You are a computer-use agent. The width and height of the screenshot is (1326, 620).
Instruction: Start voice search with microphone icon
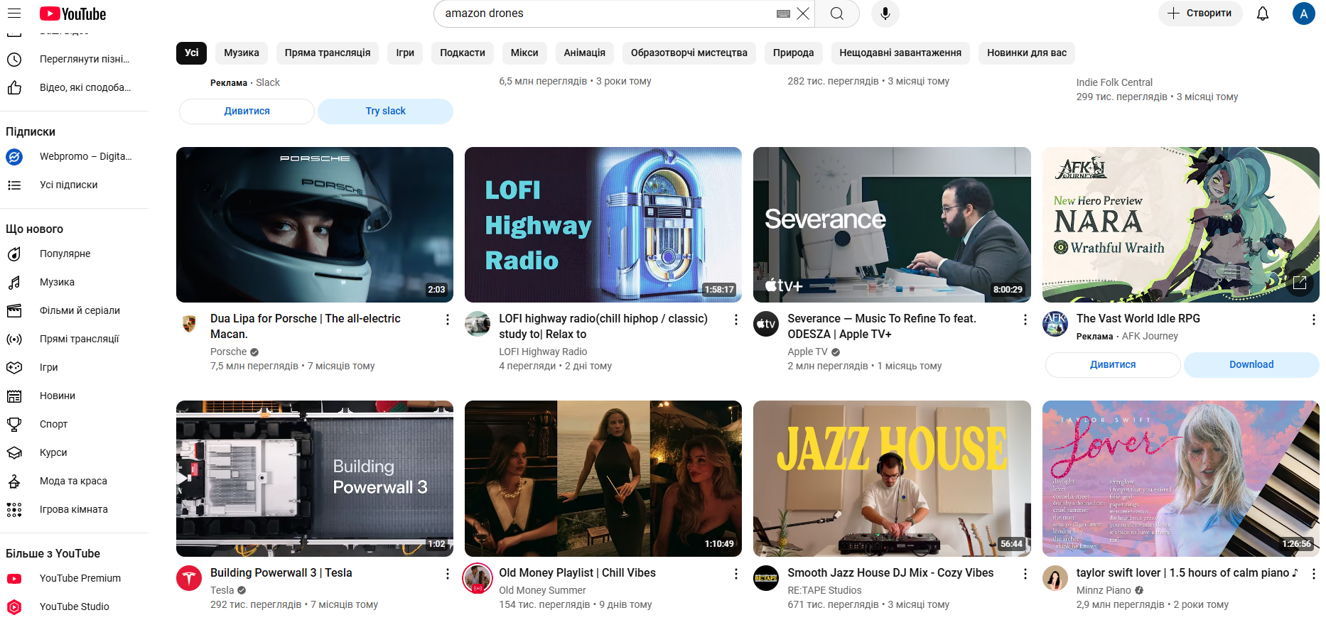885,13
